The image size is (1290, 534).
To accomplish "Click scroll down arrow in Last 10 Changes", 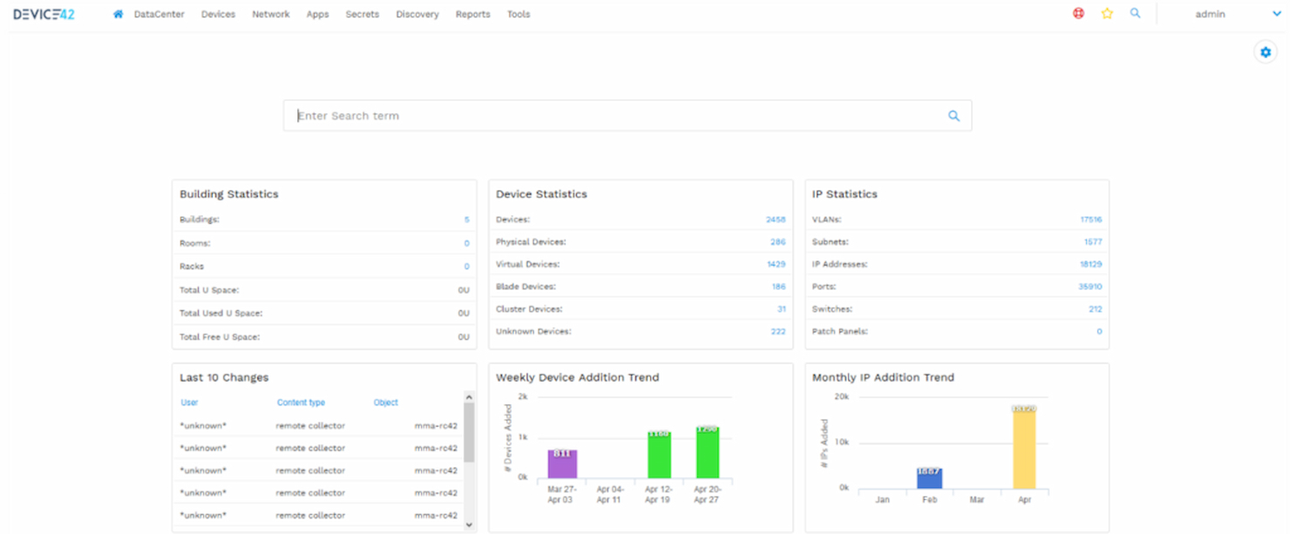I will [x=469, y=524].
